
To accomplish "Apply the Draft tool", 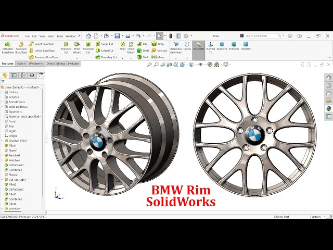I will pyautogui.click(x=143, y=51).
